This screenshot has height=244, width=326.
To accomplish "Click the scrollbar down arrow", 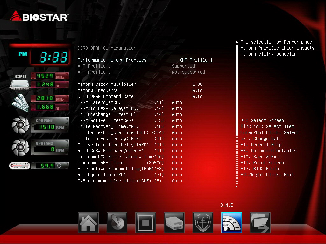I will (x=237, y=186).
